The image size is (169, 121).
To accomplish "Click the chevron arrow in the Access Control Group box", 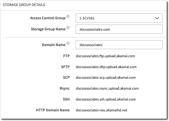I will (157, 18).
